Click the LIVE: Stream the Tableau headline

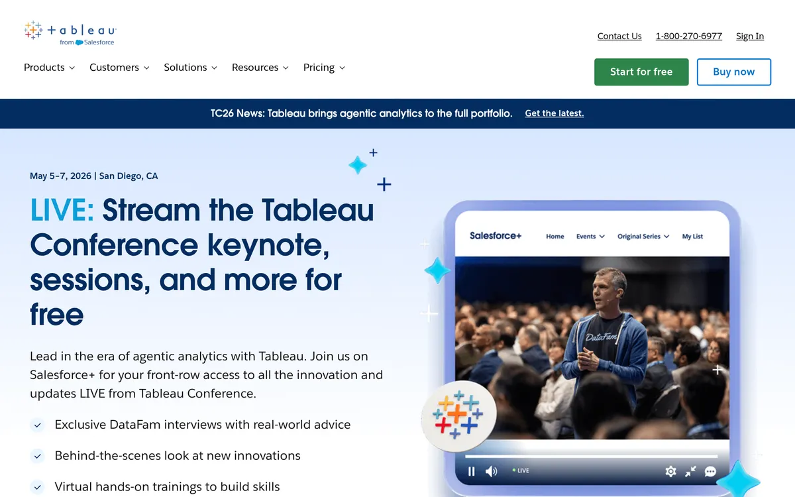pos(202,262)
